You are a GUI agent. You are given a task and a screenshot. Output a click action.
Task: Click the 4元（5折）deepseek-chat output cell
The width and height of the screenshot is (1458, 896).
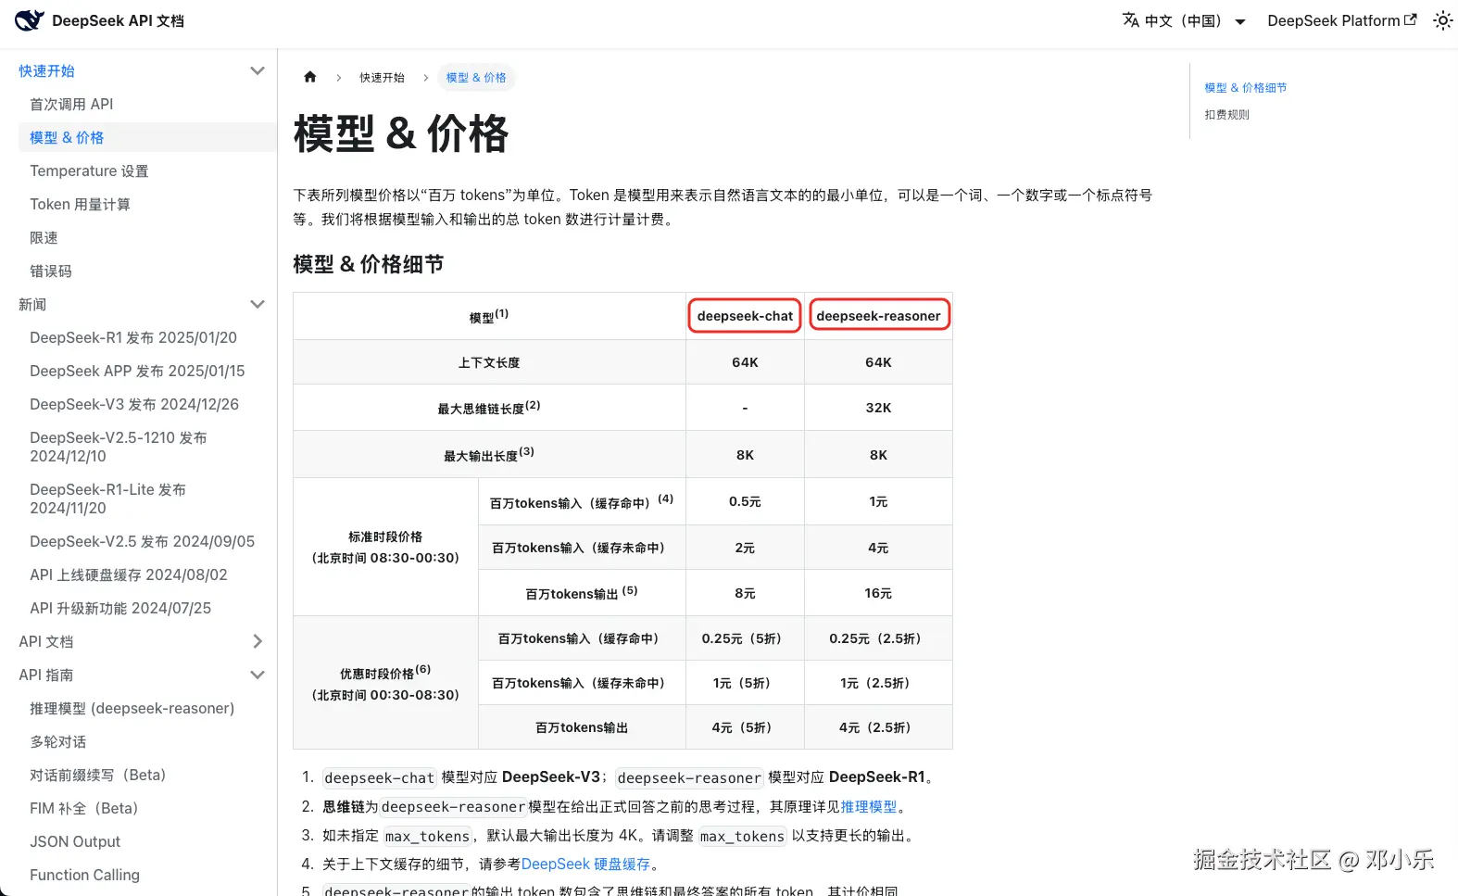point(745,727)
